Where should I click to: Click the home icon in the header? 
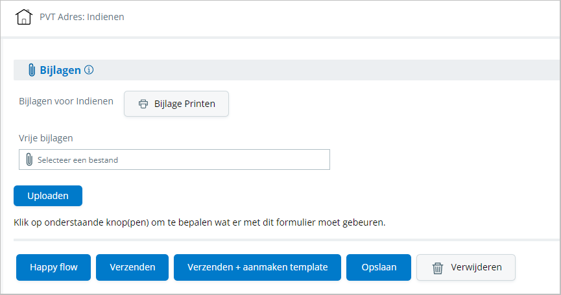(24, 17)
